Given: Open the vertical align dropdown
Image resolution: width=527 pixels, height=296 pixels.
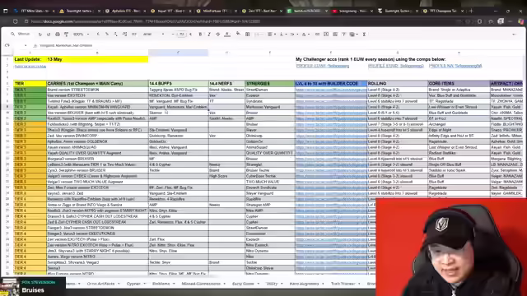Looking at the screenshot, I should [x=283, y=35].
